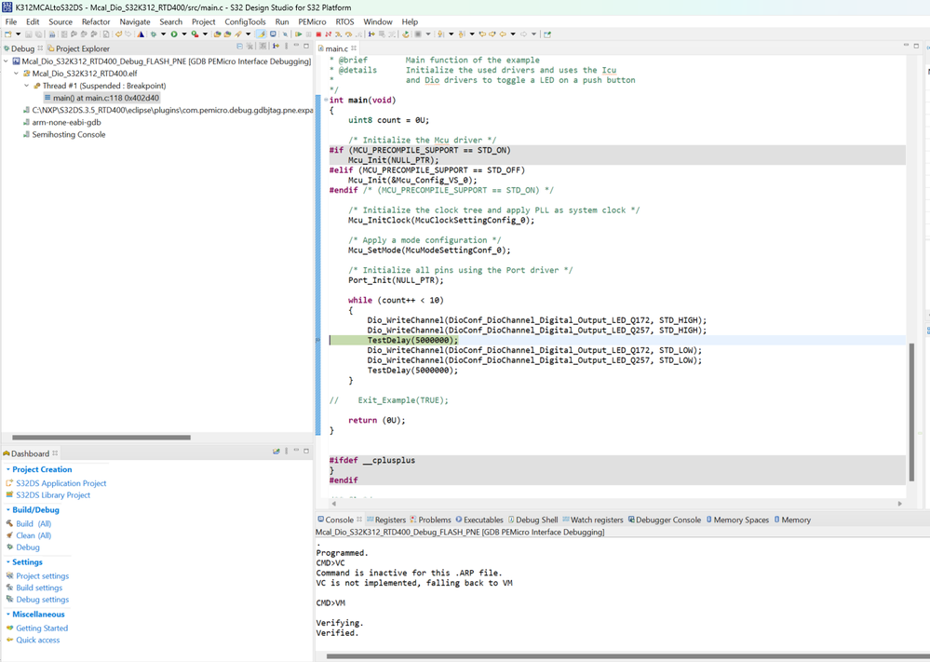Click the Step Return icon
The image size is (930, 662).
(358, 34)
